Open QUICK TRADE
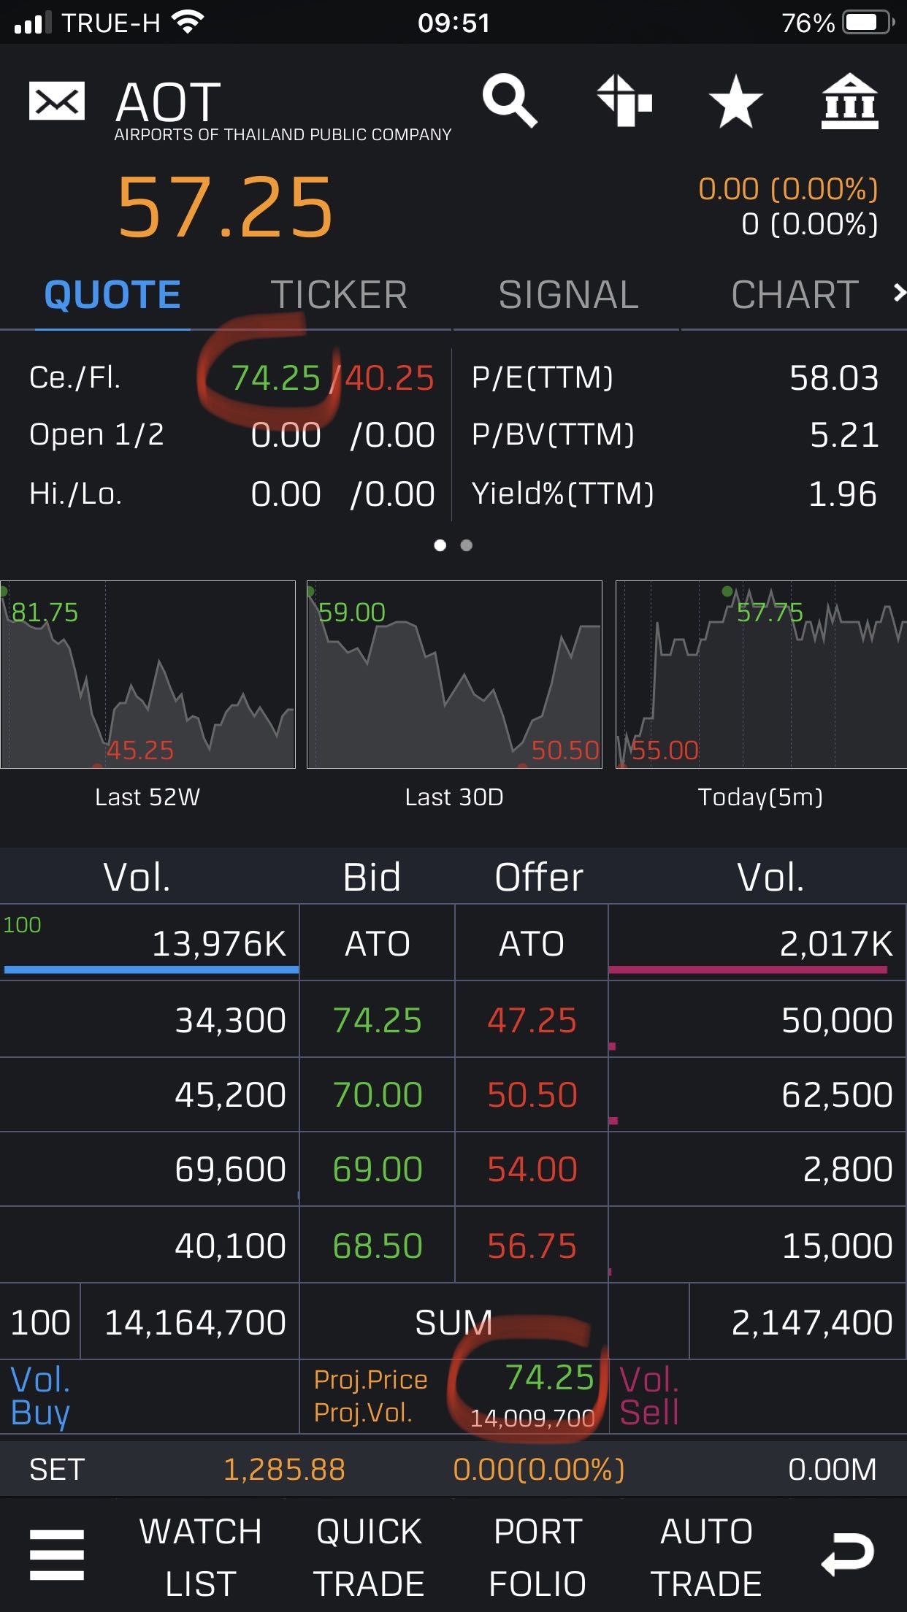907x1612 pixels. click(x=369, y=1557)
